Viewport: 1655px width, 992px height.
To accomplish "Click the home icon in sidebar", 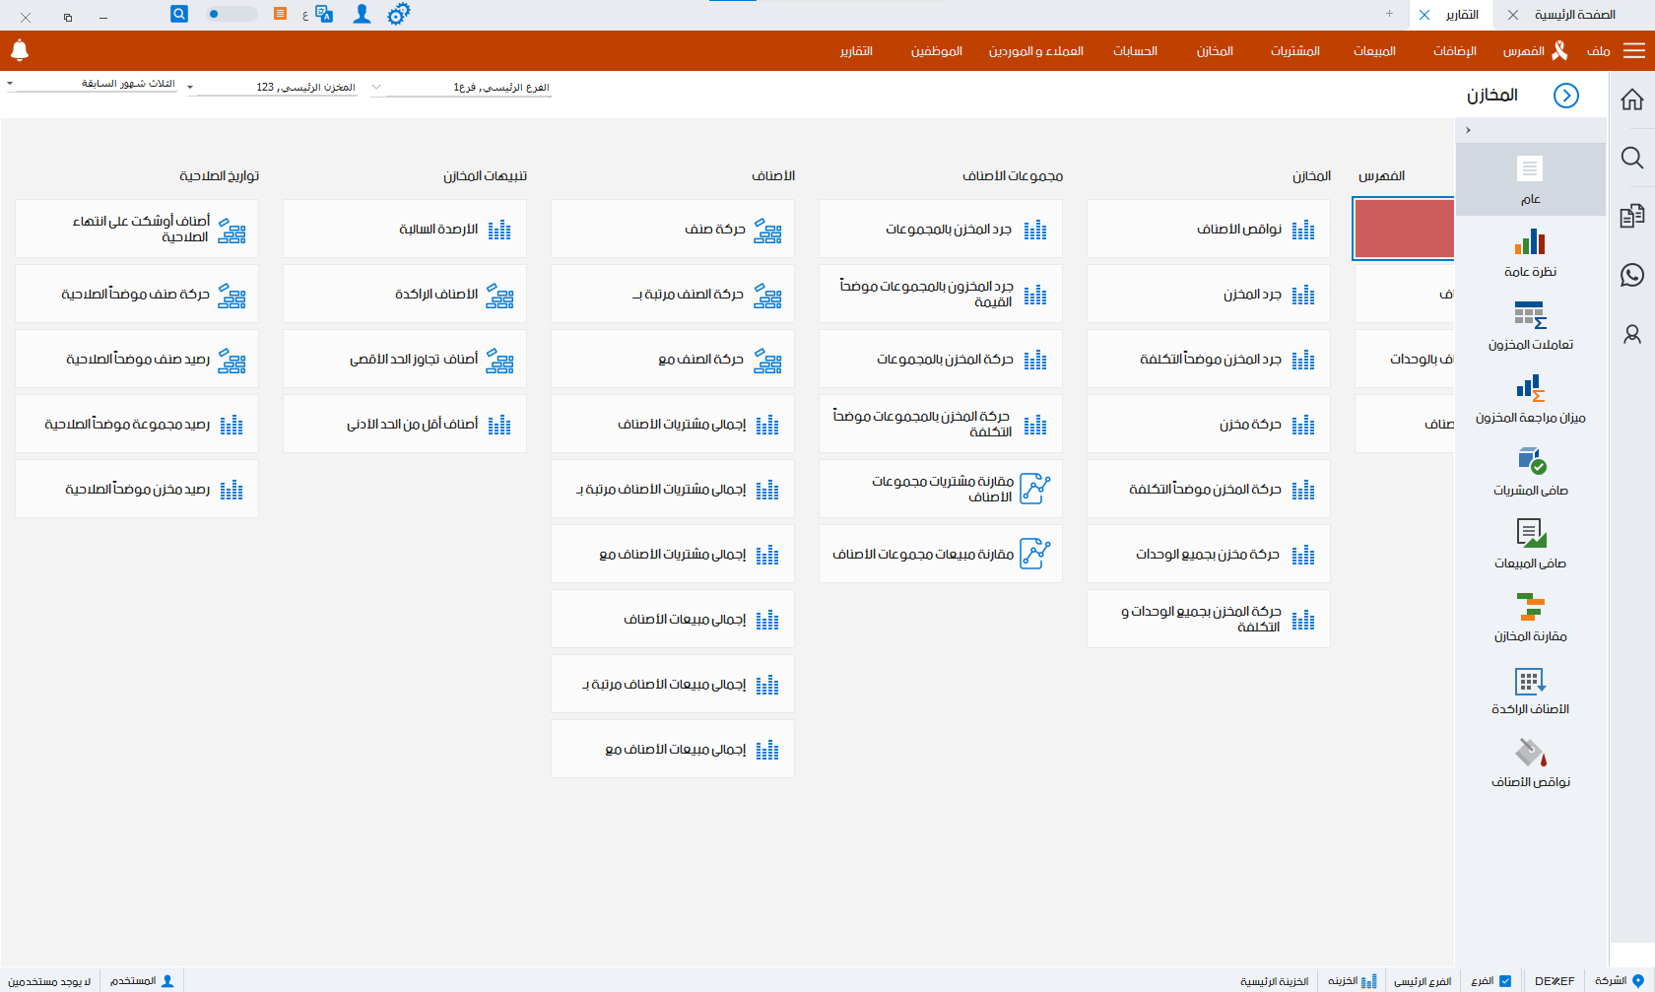I will [1632, 99].
